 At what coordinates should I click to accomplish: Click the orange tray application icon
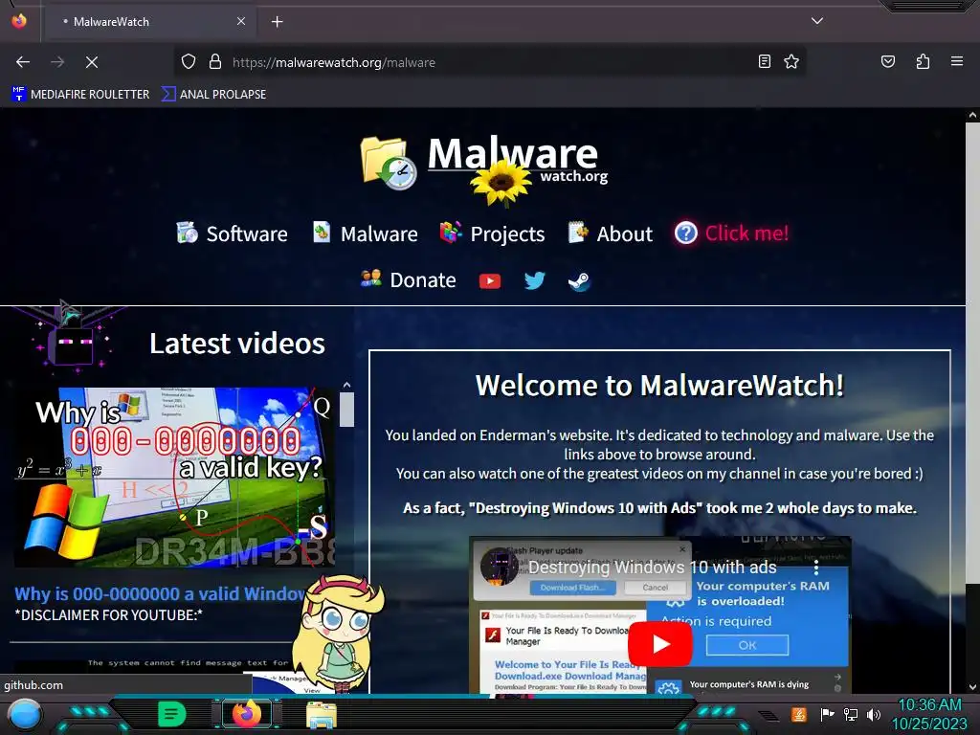point(798,714)
